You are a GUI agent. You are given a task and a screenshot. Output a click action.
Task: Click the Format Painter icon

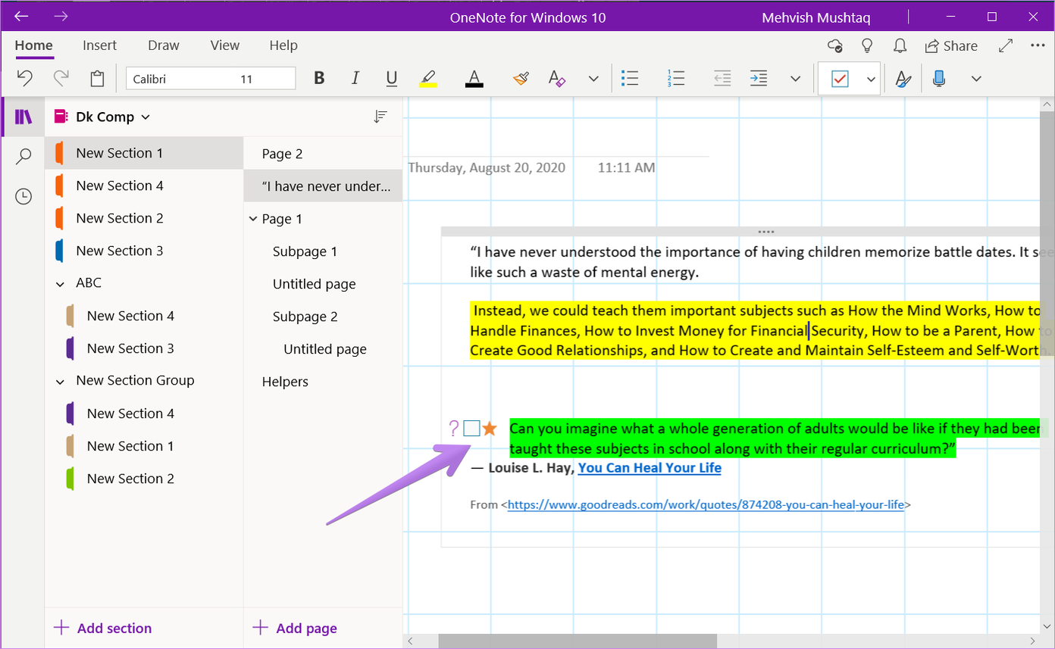(521, 78)
